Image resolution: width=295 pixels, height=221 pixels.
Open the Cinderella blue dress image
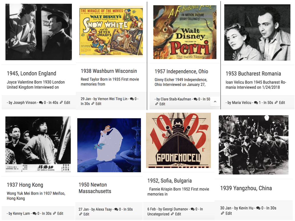click(x=109, y=145)
